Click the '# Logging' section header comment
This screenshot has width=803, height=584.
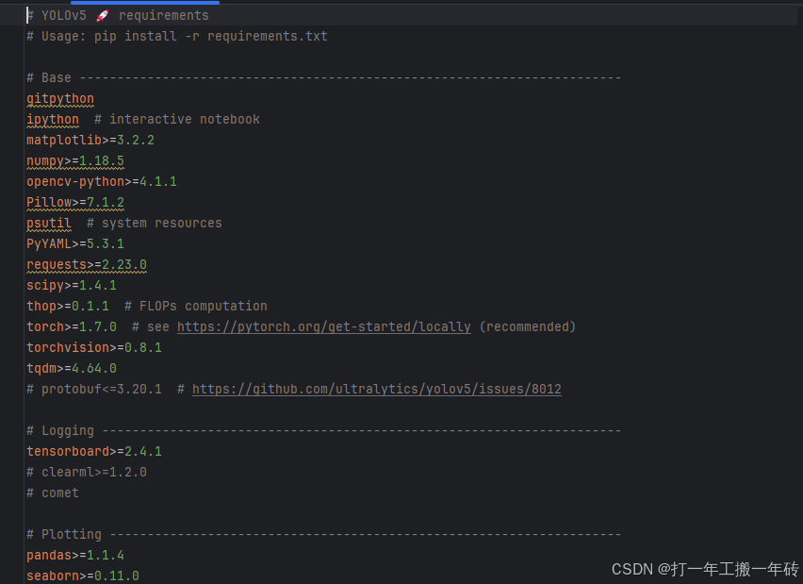[x=323, y=430]
